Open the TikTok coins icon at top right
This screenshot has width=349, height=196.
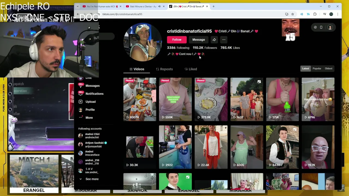pos(315,27)
